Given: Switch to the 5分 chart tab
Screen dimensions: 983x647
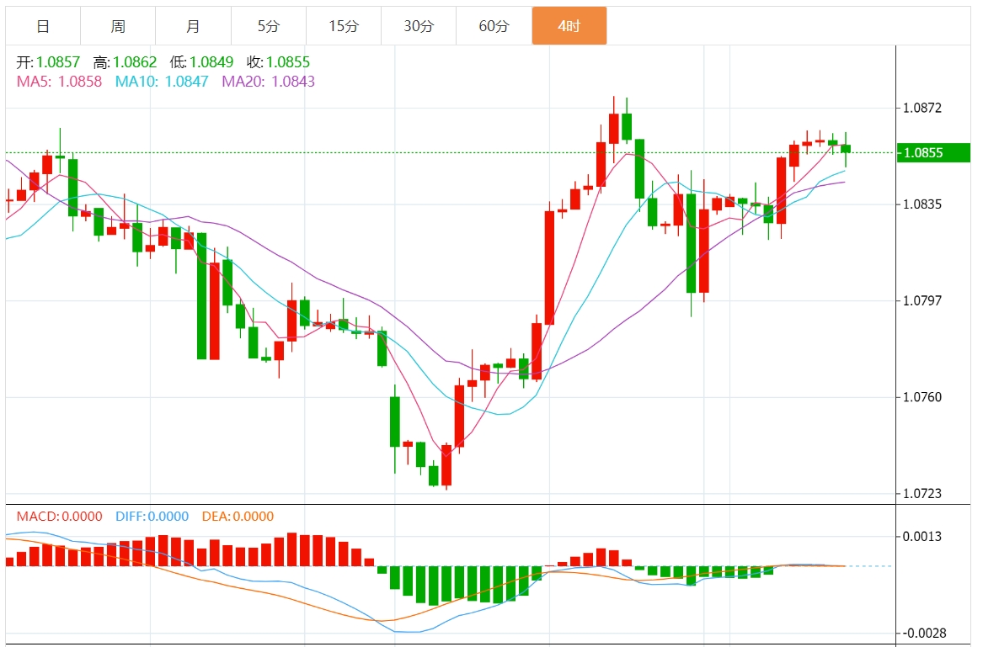Looking at the screenshot, I should coord(268,26).
